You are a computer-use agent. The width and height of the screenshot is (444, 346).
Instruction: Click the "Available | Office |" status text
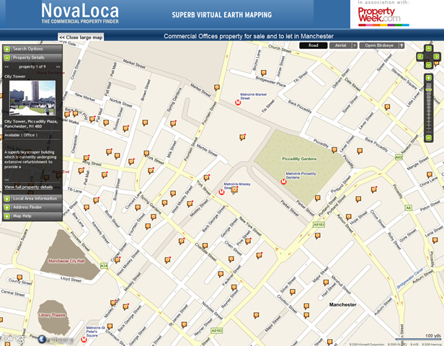click(21, 135)
